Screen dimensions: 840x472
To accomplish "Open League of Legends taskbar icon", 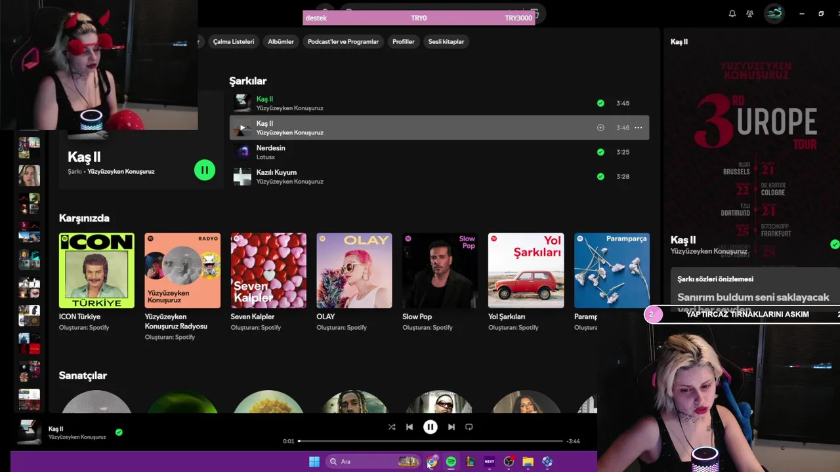I will tap(470, 462).
